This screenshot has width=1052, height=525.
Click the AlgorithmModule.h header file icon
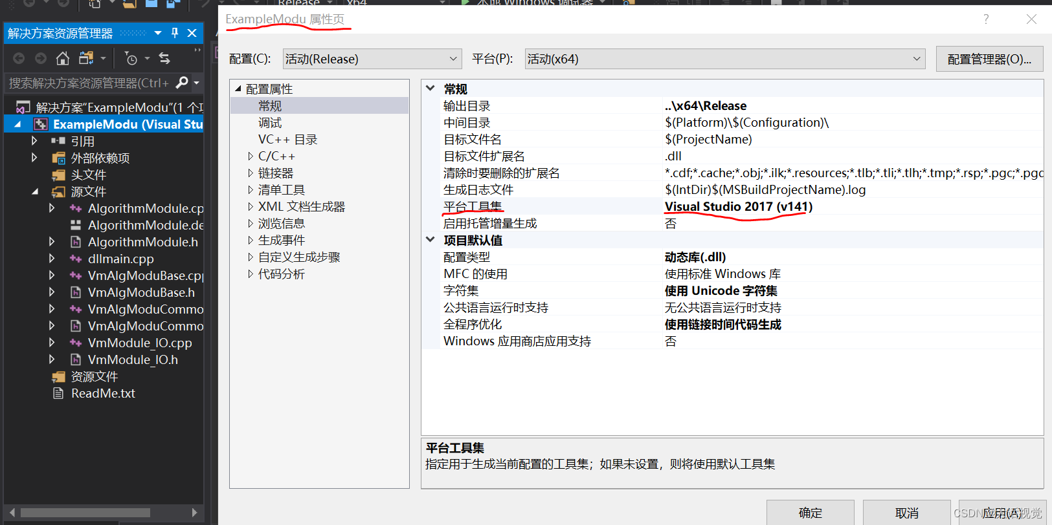[76, 242]
